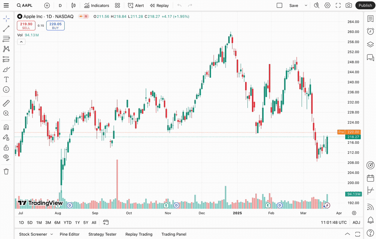Toggle hide all drawings eye icon
Screen dimensions: 376x239
click(x=6, y=157)
